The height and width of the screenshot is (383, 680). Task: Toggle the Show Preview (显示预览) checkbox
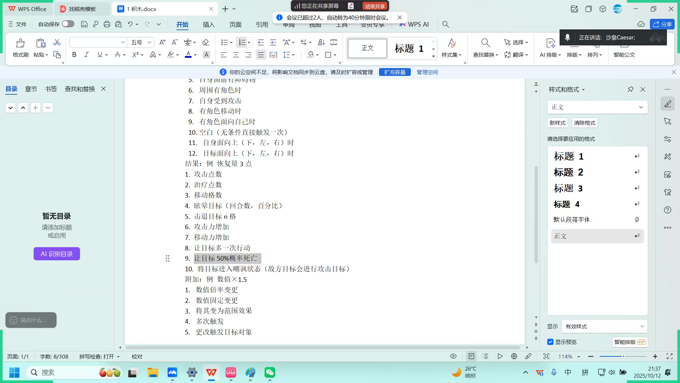click(x=550, y=342)
